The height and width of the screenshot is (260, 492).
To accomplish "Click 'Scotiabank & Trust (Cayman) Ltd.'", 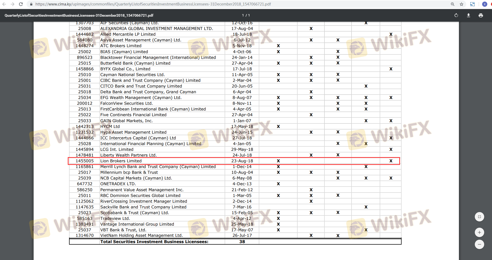I will 135,213.
